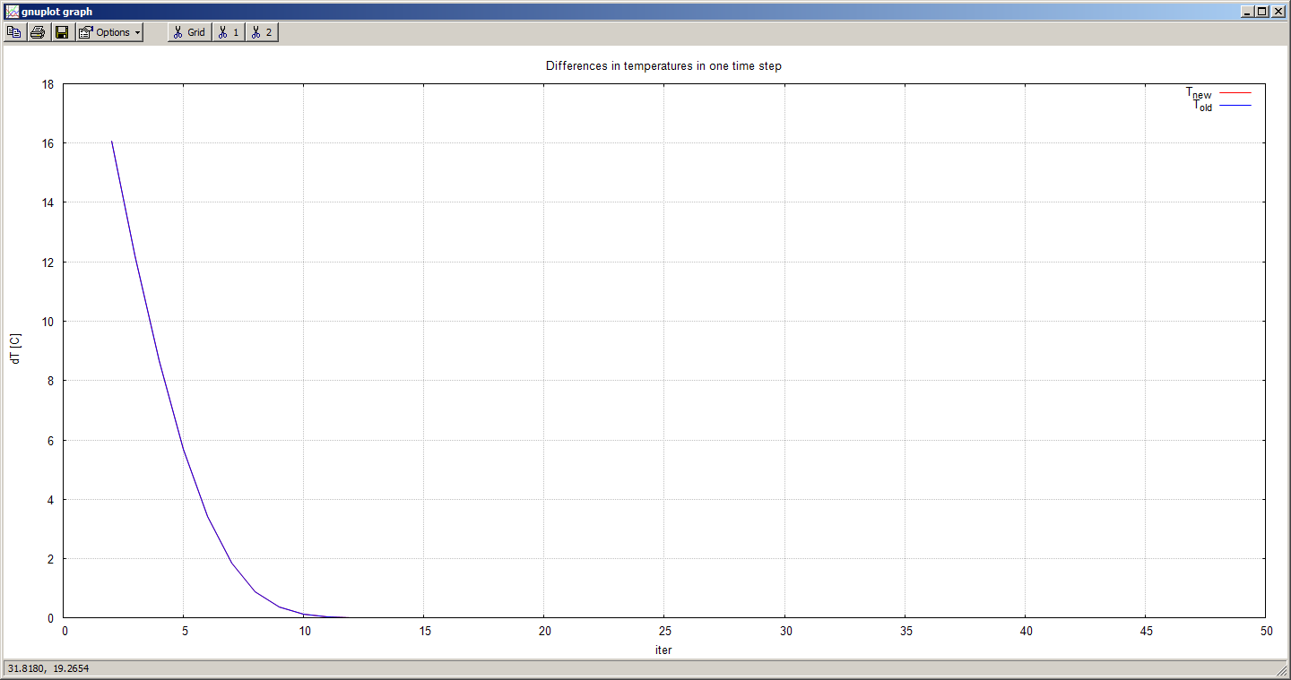This screenshot has height=680, width=1291.
Task: Click the red T new legend line
Action: [1235, 93]
